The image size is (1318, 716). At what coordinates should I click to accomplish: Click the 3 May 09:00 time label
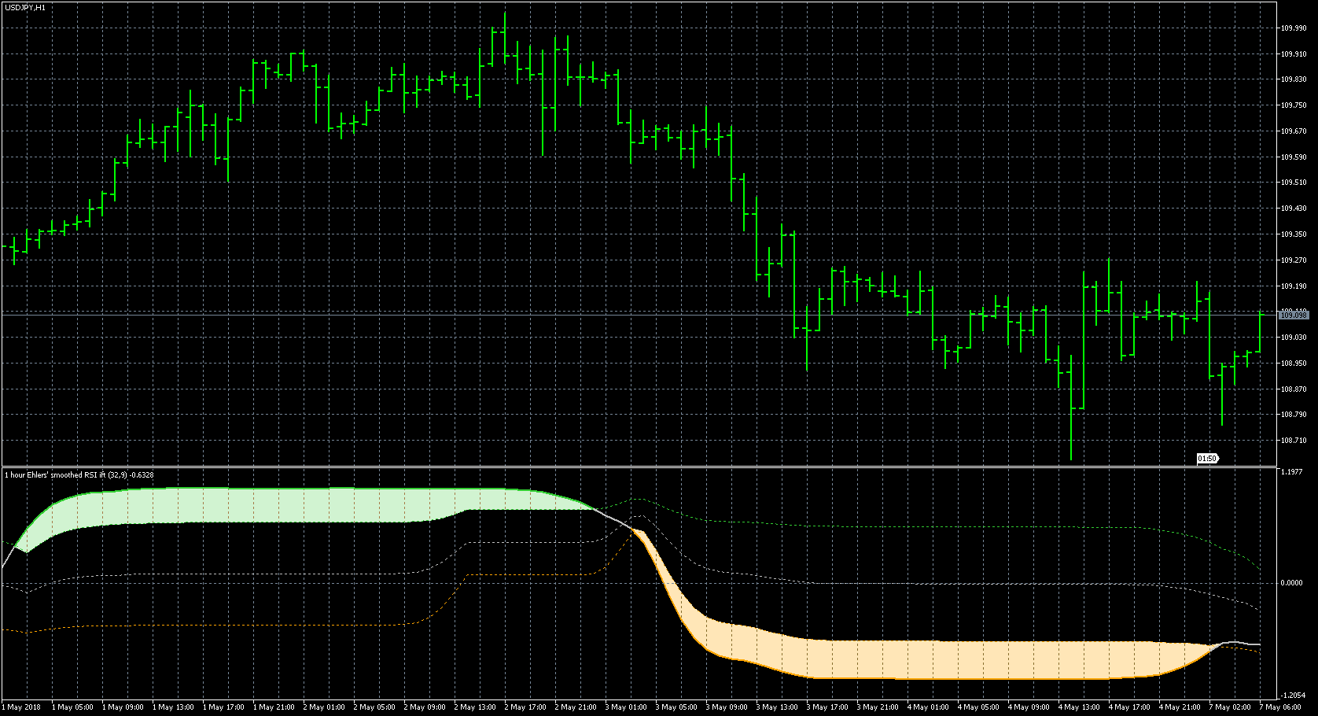(727, 707)
